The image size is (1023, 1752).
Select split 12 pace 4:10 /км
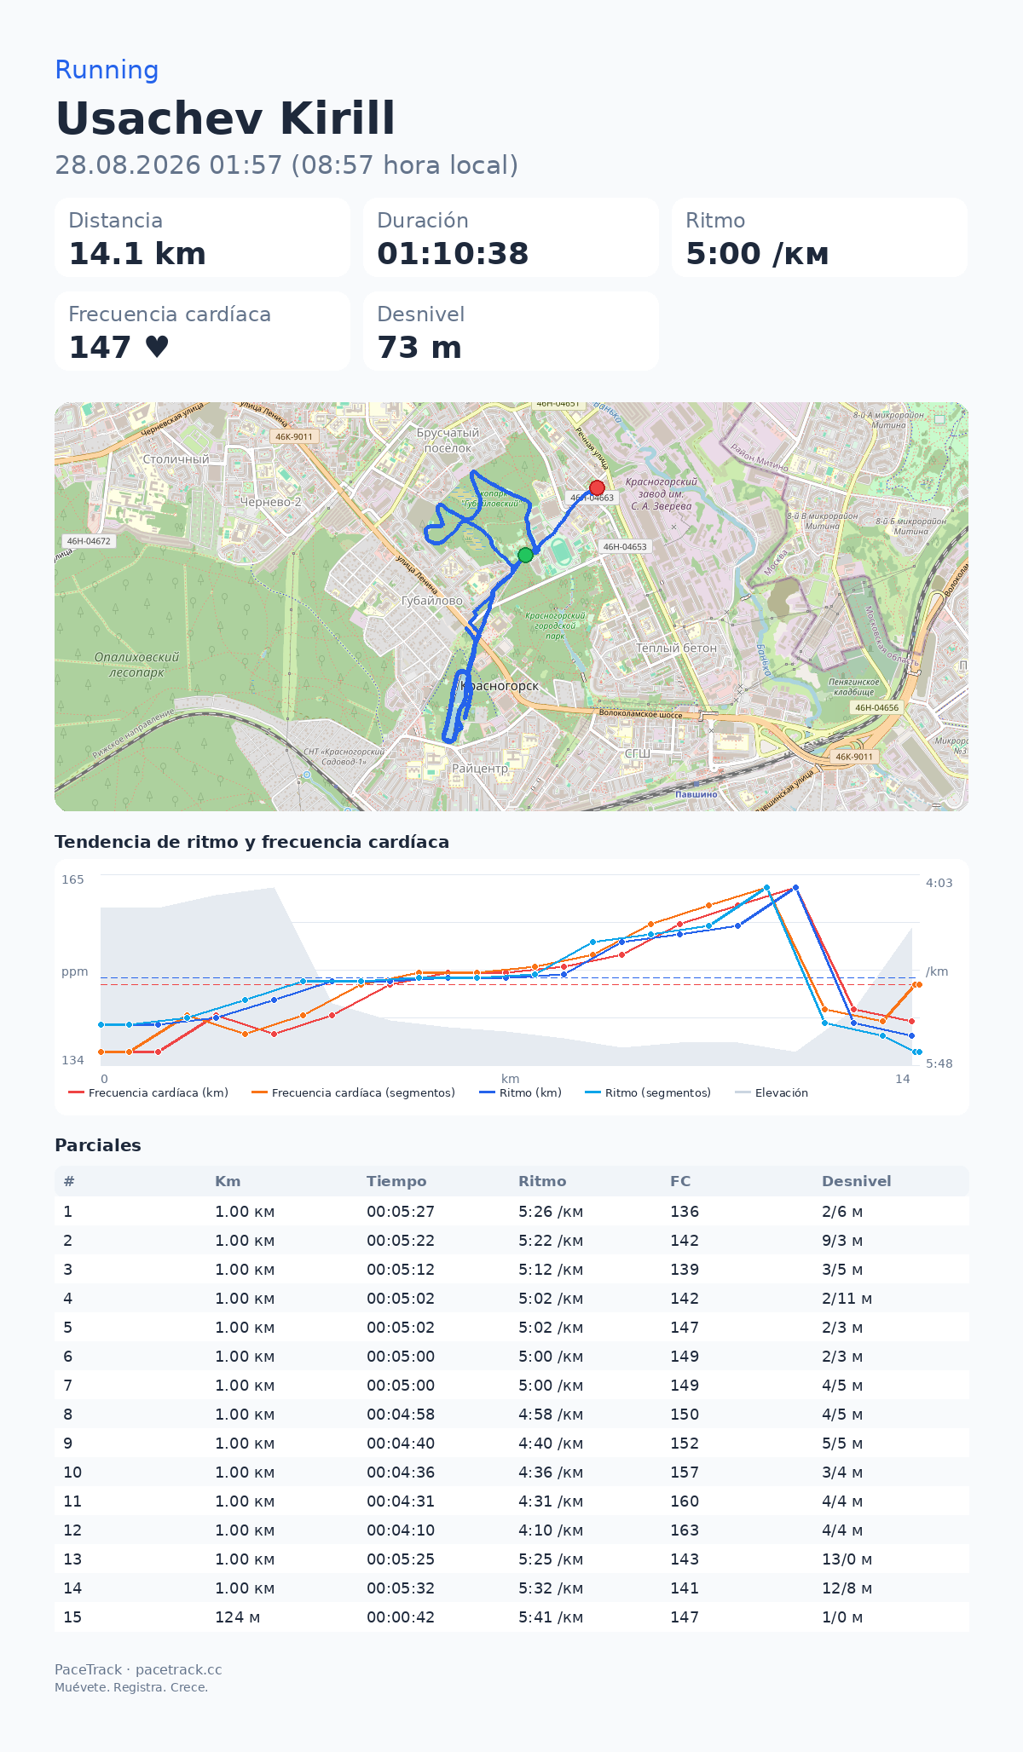(551, 1530)
